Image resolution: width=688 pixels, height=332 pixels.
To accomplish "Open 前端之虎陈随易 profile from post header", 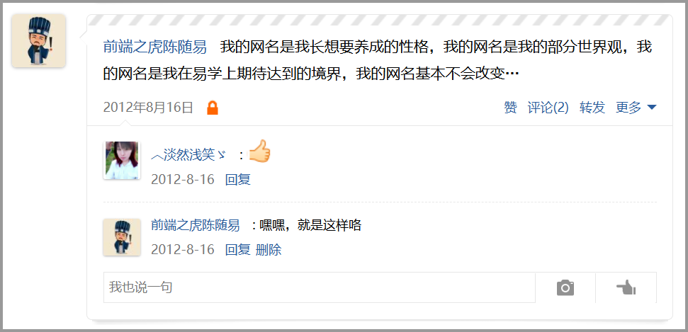I will (155, 47).
